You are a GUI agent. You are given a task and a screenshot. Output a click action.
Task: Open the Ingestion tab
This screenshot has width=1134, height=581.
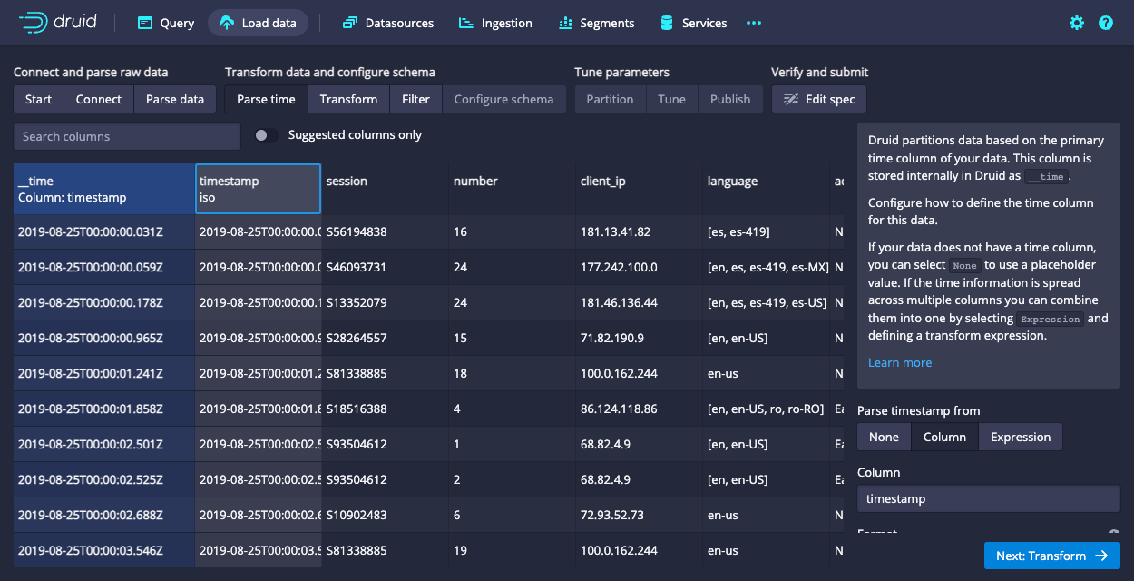click(495, 23)
